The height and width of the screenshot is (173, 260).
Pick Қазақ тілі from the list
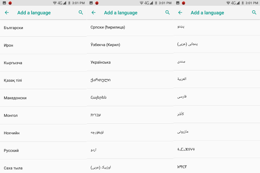(43, 80)
